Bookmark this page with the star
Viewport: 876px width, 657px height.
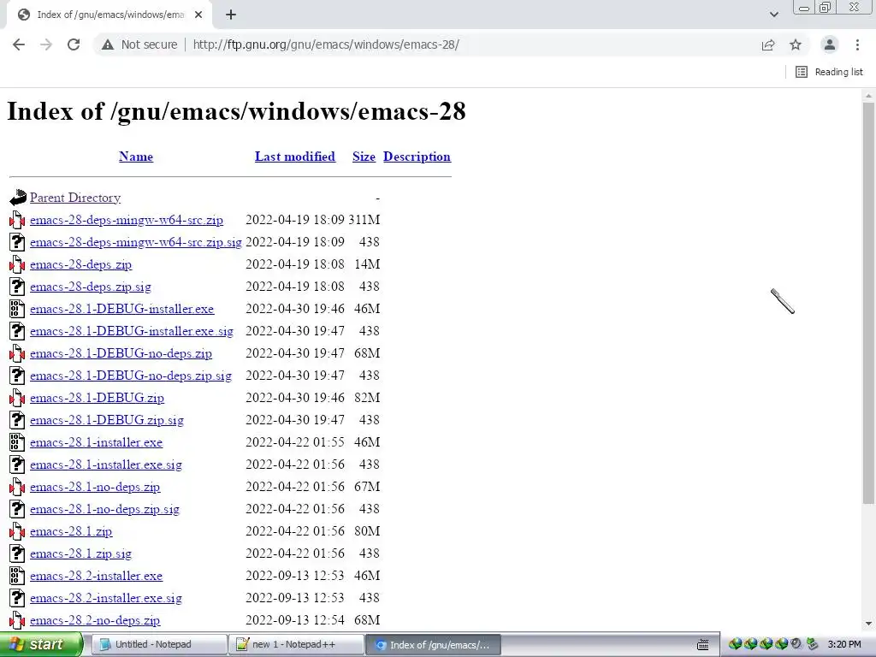coord(796,44)
